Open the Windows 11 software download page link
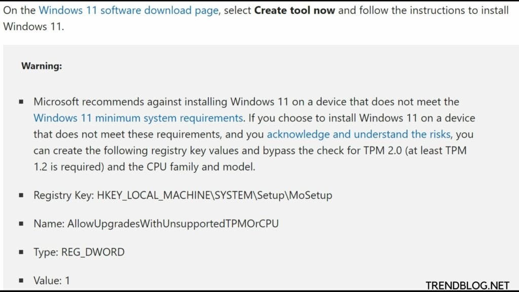This screenshot has height=292, width=519. 128,11
